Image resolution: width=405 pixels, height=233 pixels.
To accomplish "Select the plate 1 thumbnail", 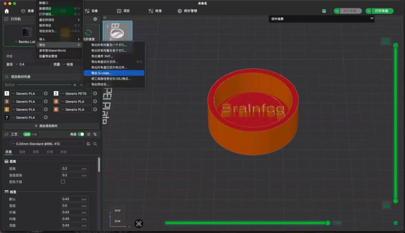I will point(117,31).
